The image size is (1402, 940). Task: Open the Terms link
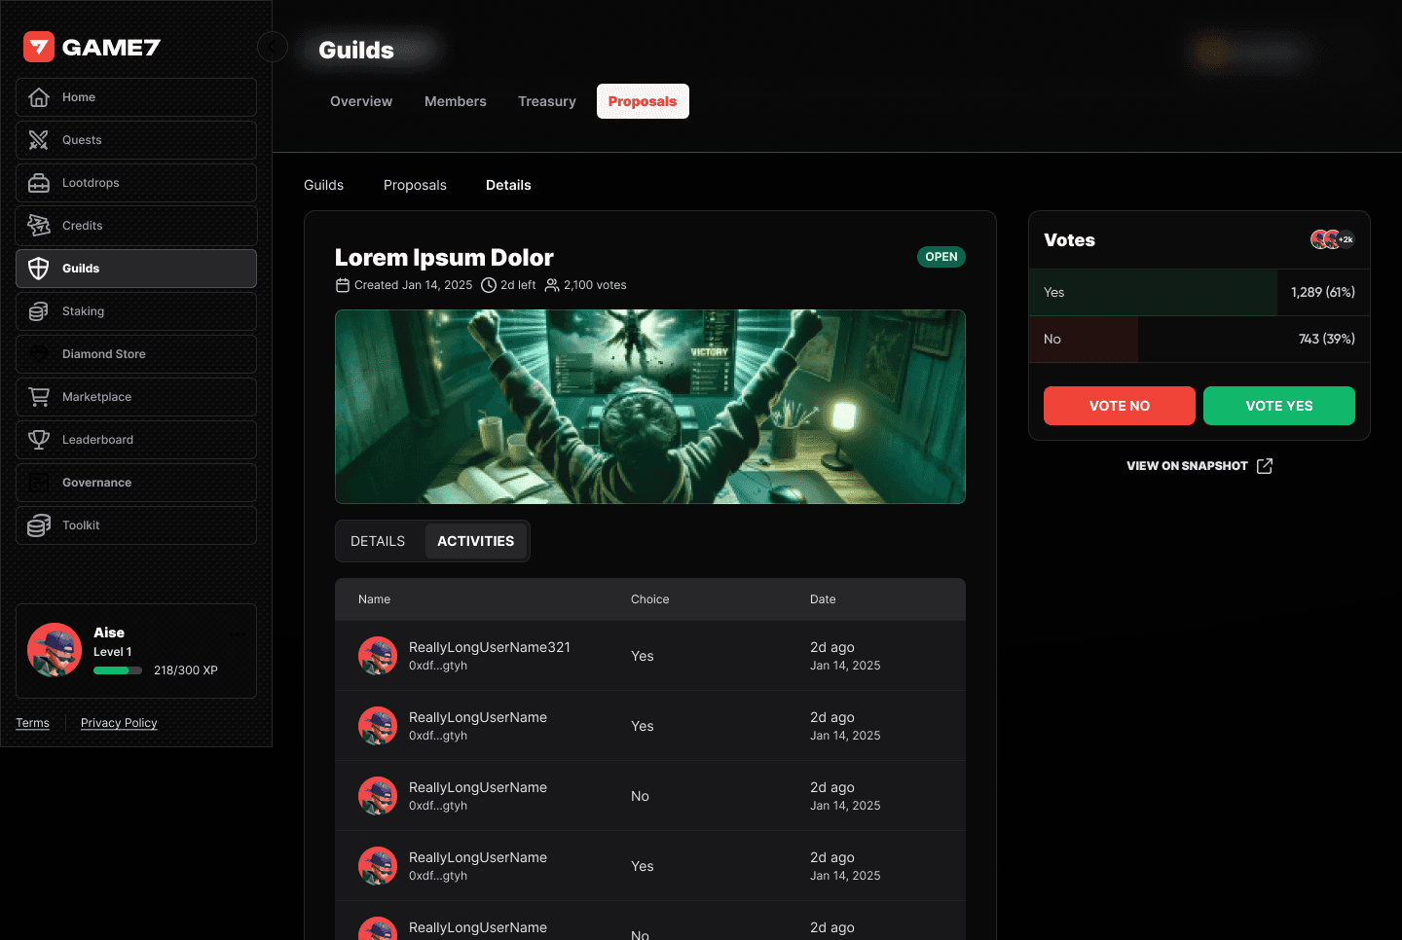pyautogui.click(x=33, y=723)
